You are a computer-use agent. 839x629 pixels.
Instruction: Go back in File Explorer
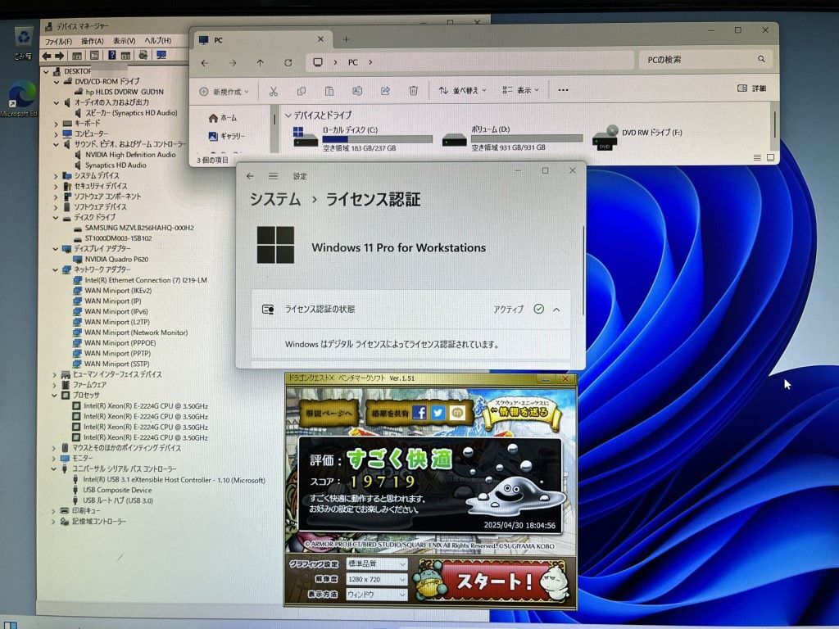coord(205,63)
